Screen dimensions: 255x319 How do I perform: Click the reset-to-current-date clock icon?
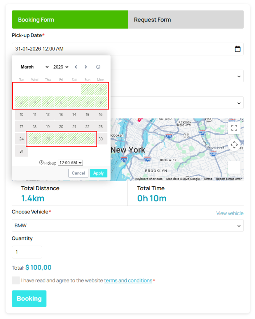(x=98, y=67)
